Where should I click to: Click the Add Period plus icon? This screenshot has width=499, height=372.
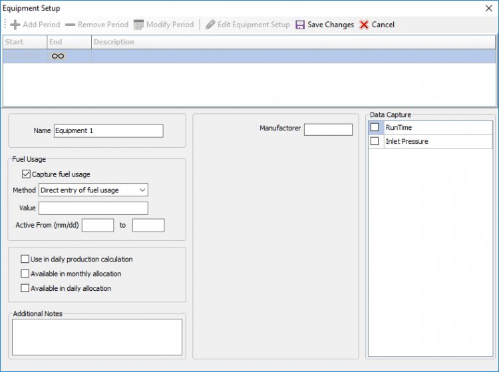pos(15,25)
